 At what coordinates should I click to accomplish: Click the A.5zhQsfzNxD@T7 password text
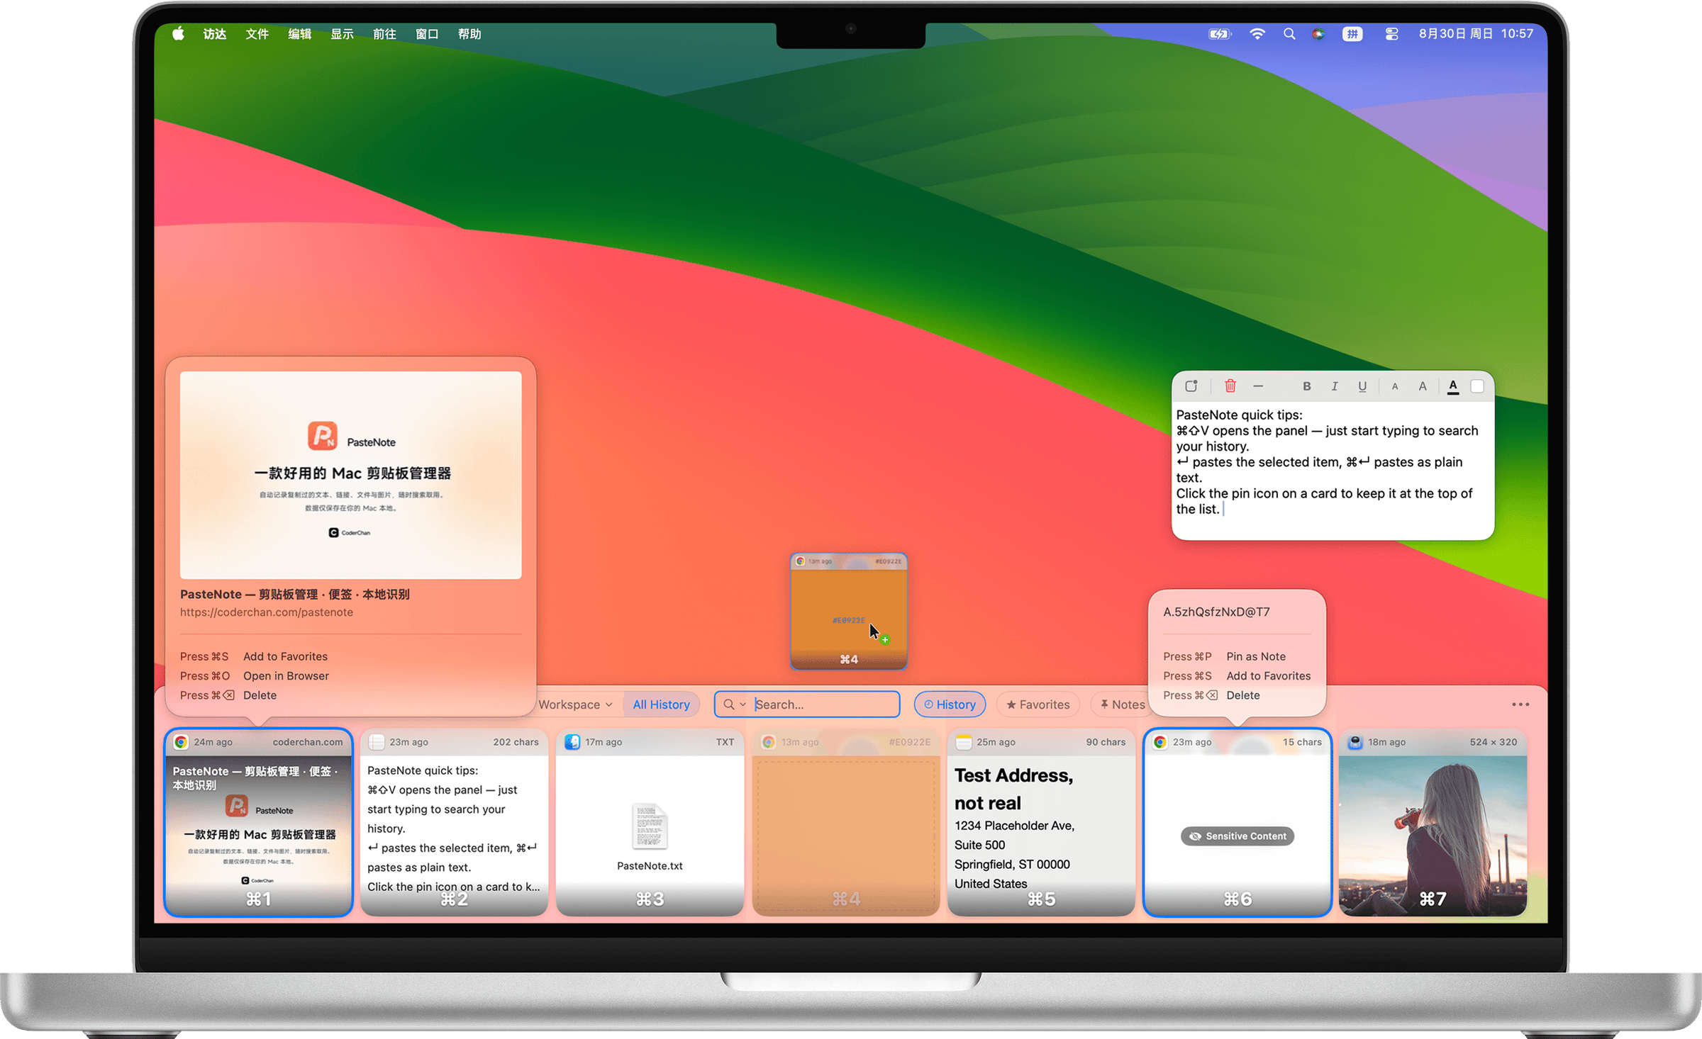[1216, 612]
